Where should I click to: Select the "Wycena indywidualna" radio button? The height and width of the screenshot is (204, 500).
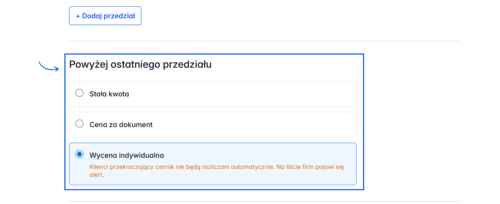[80, 154]
